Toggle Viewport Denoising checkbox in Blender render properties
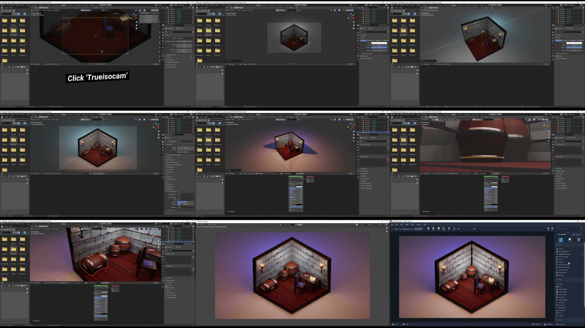585x328 pixels. 178,152
